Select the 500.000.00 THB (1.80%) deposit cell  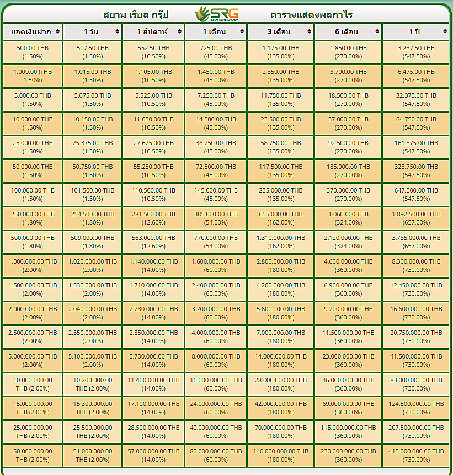pyautogui.click(x=33, y=242)
